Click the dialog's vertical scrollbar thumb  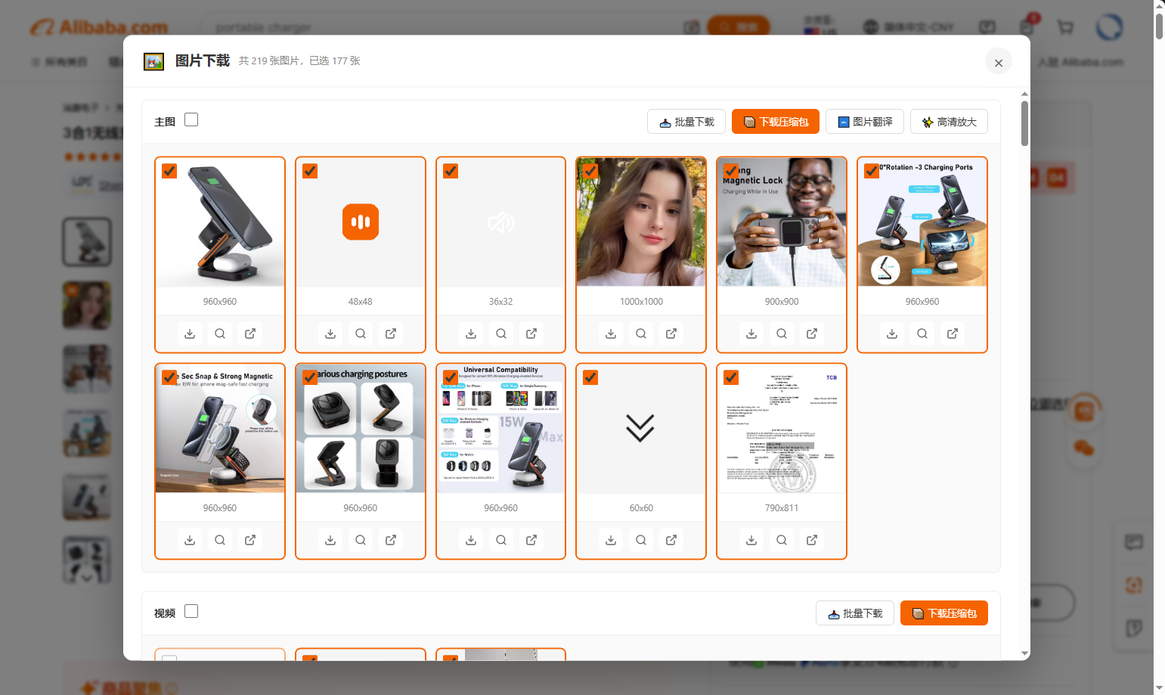pos(1025,123)
